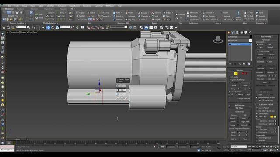The width and height of the screenshot is (280, 157).
Task: Click Create Shape From Selection button
Action: [x=239, y=129]
